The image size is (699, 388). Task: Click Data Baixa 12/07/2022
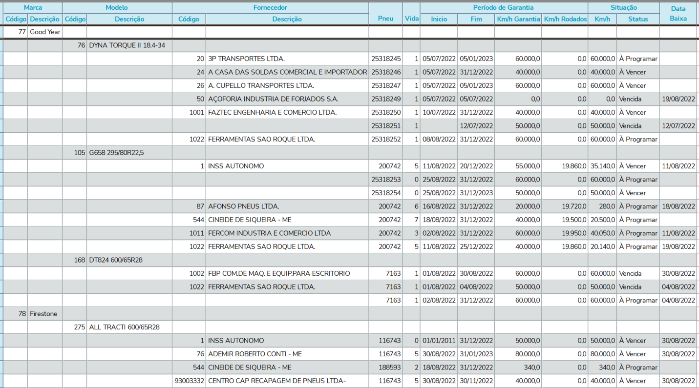click(x=678, y=126)
